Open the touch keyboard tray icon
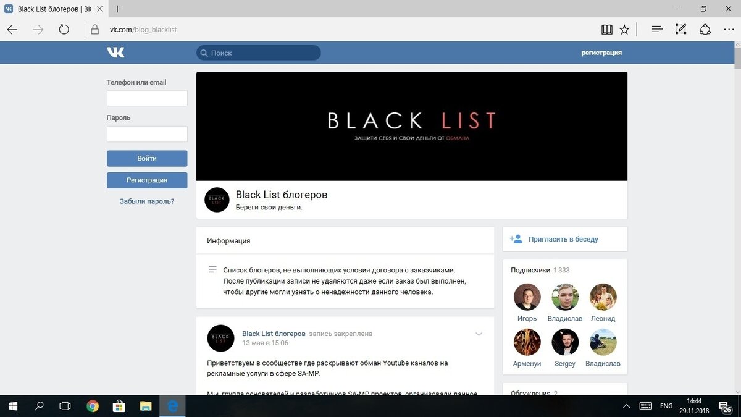Image resolution: width=741 pixels, height=417 pixels. pos(645,406)
